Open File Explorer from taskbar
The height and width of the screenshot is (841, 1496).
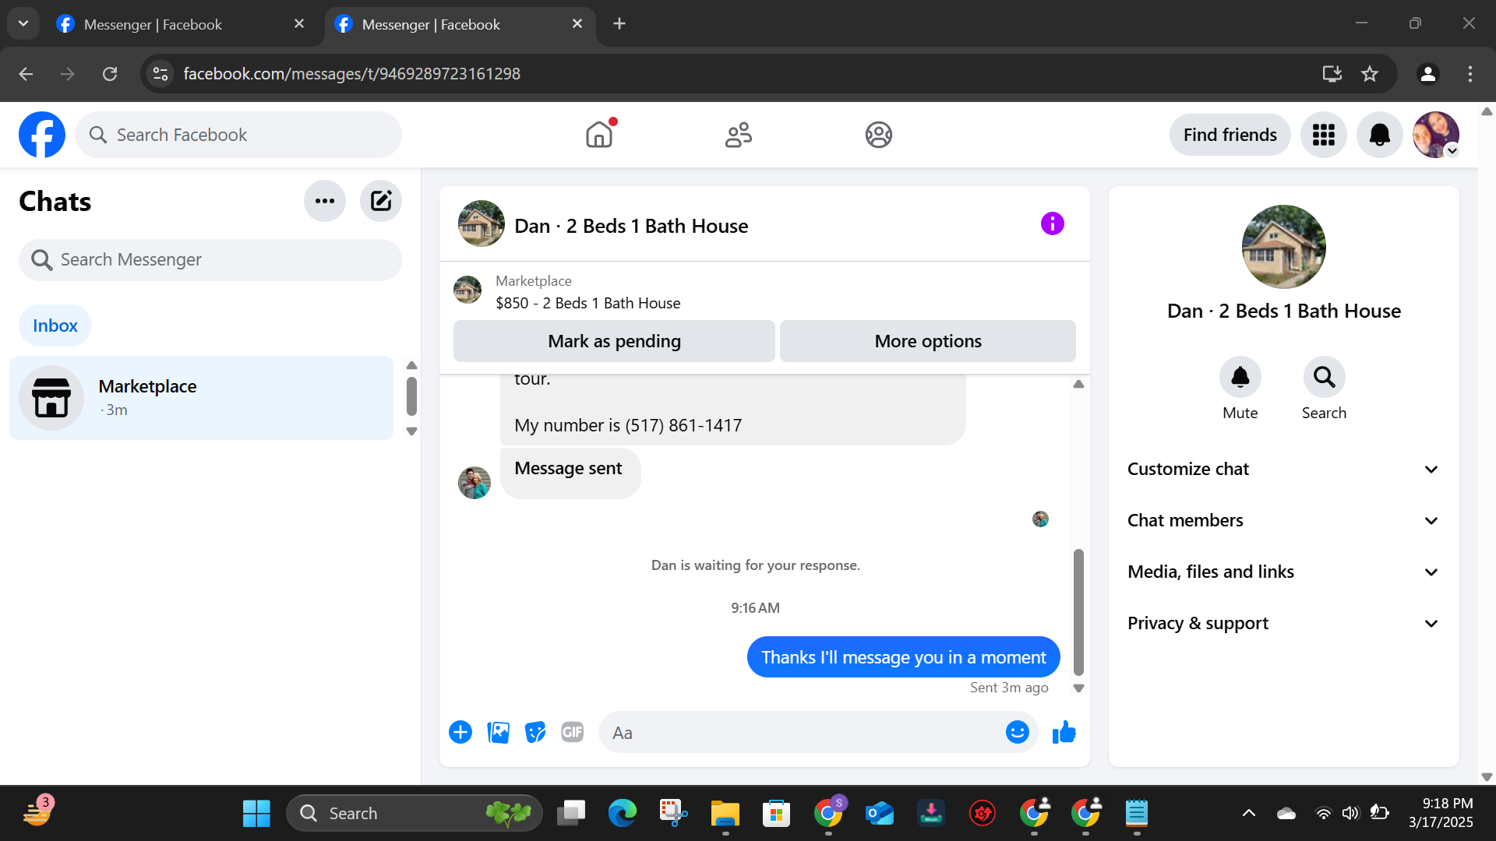point(725,814)
